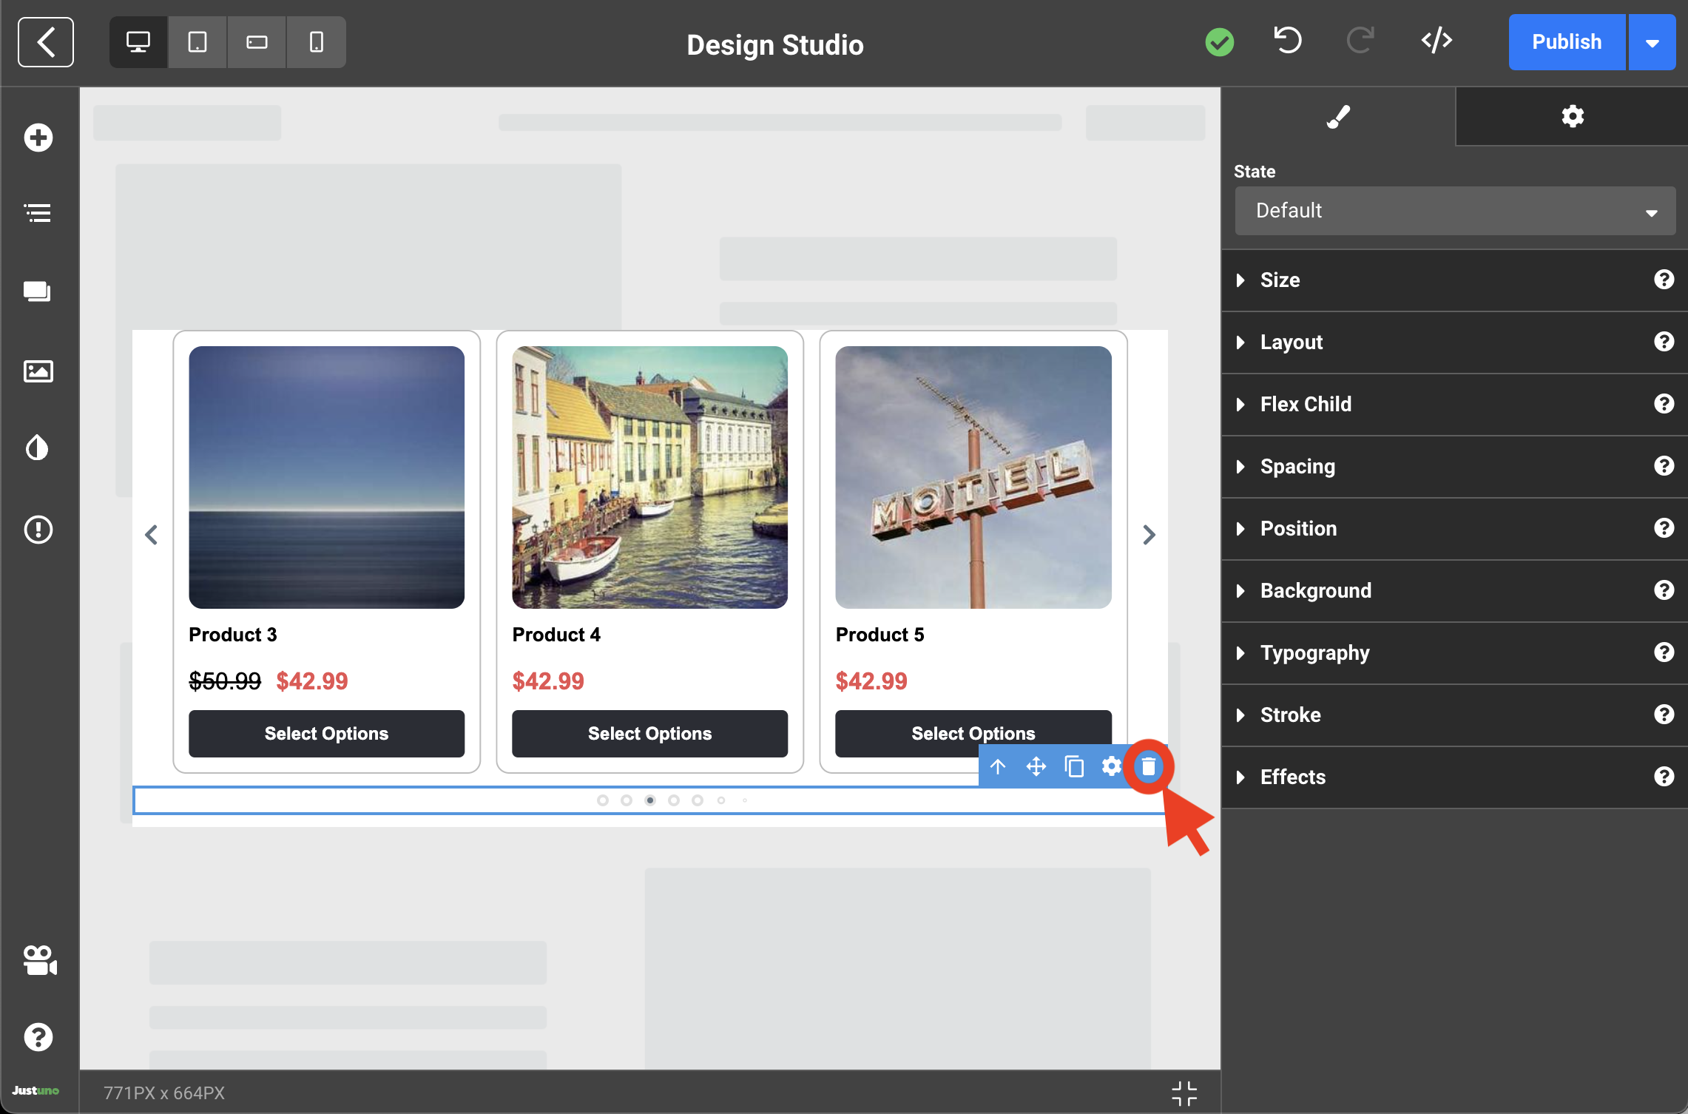
Task: Expand the Typography section
Action: tap(1314, 653)
